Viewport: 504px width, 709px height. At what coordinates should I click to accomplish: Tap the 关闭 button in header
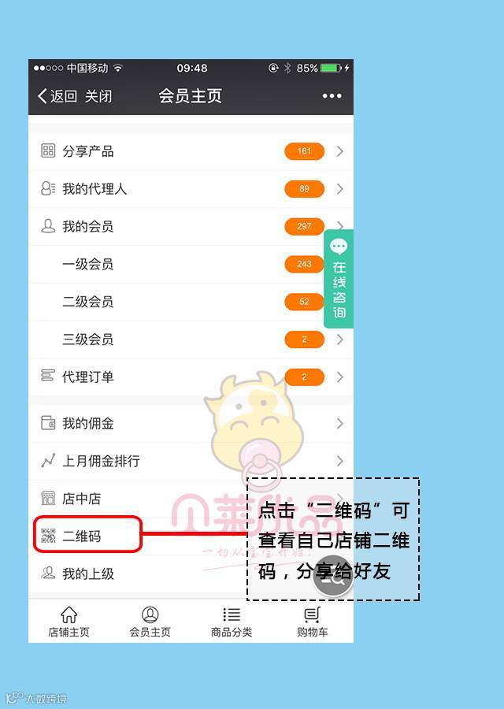click(98, 96)
